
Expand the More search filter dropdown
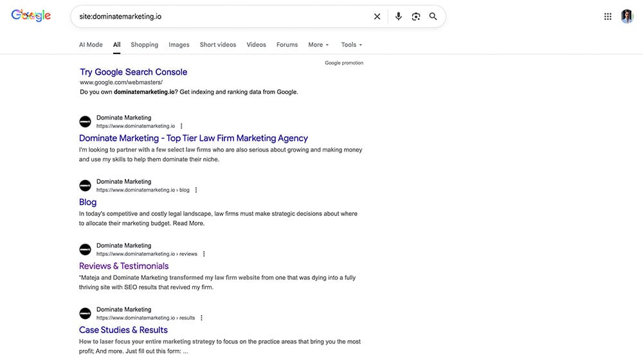(x=319, y=44)
